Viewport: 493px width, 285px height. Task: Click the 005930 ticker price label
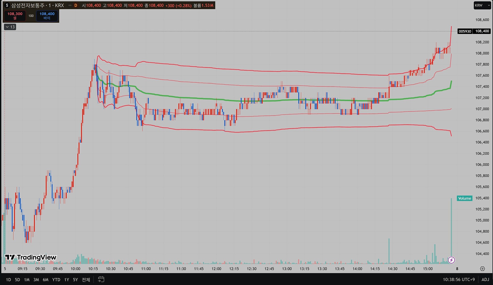465,31
